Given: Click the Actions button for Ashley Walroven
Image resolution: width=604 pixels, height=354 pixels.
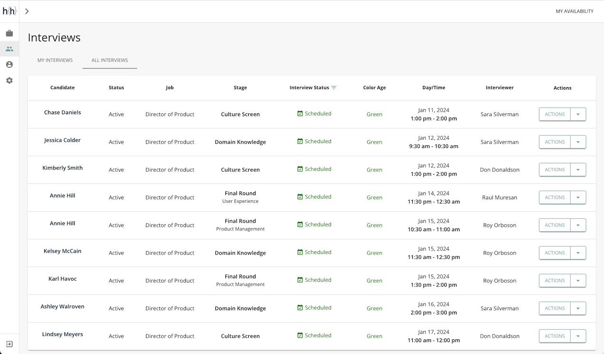Looking at the screenshot, I should (555, 308).
